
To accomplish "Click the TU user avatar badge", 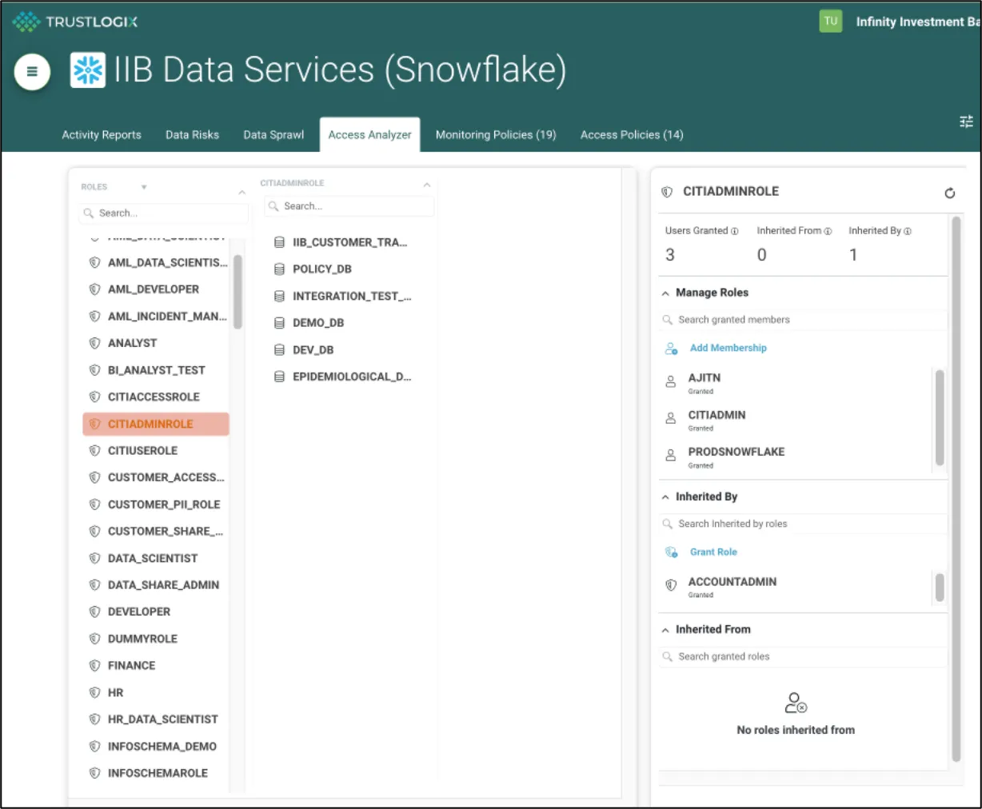I will (831, 22).
